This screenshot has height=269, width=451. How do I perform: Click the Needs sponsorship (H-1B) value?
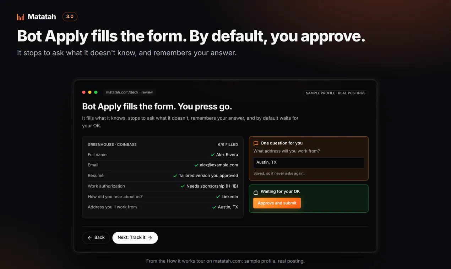tap(212, 186)
